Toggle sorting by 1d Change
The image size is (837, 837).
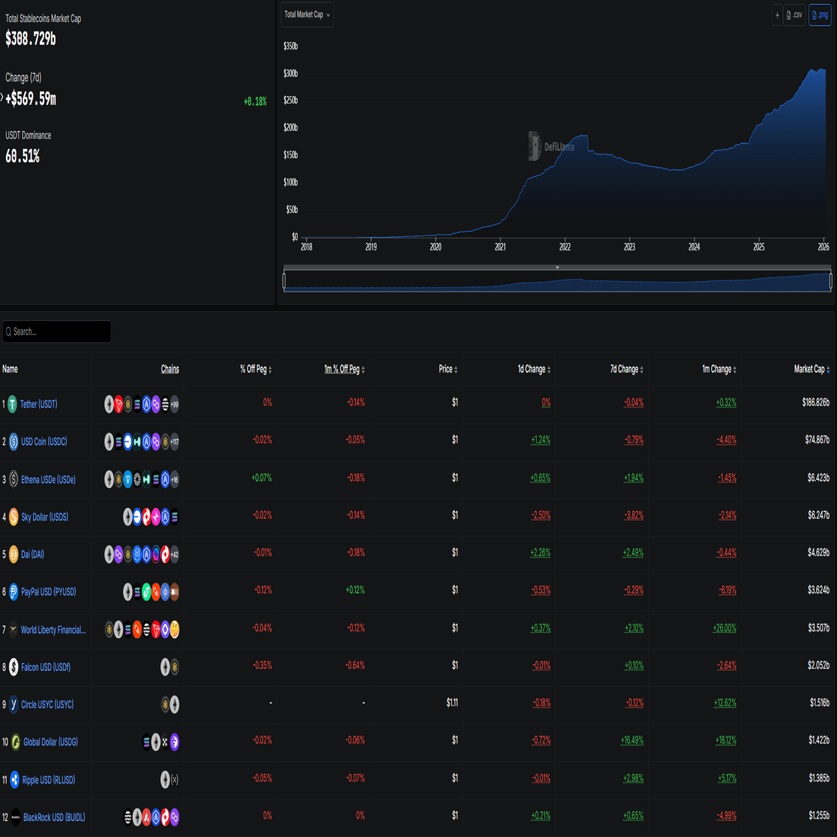[x=532, y=368]
